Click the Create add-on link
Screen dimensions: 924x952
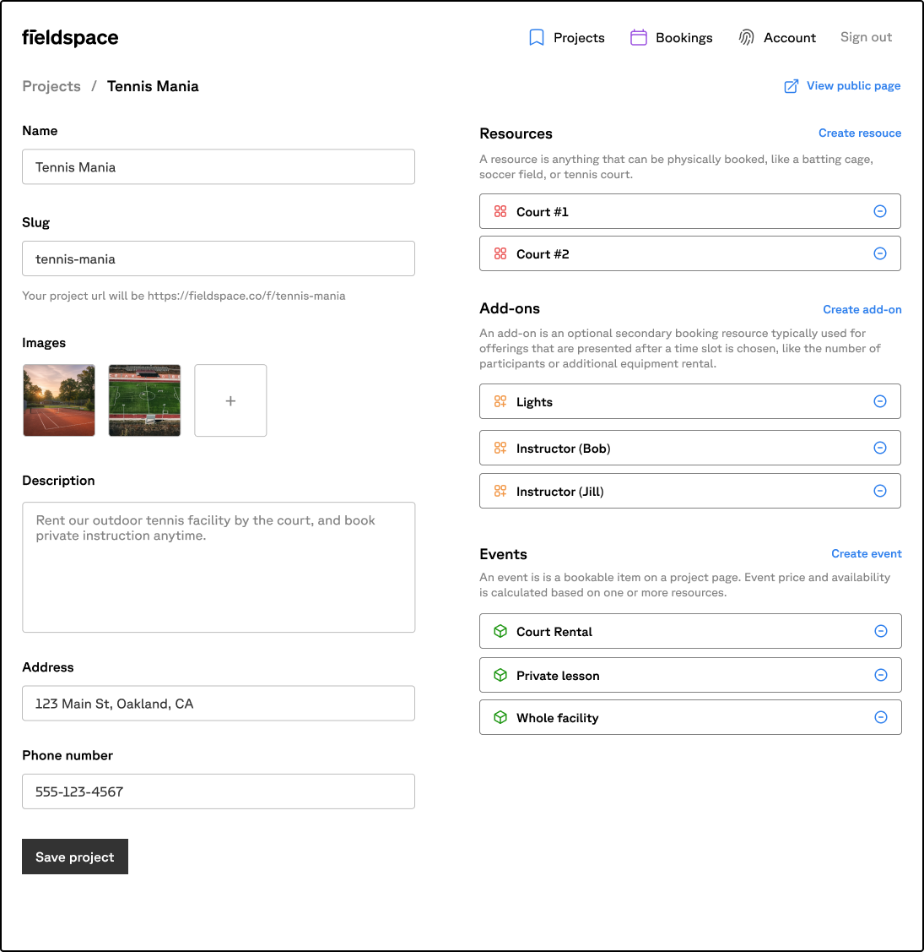(x=862, y=310)
